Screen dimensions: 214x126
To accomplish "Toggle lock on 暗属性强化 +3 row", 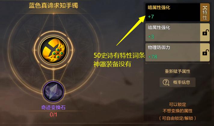I will coord(205,33).
